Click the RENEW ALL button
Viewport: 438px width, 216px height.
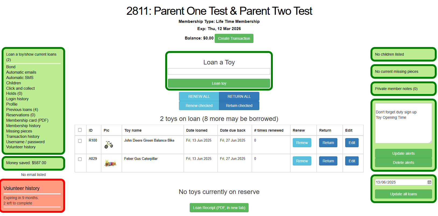point(199,96)
